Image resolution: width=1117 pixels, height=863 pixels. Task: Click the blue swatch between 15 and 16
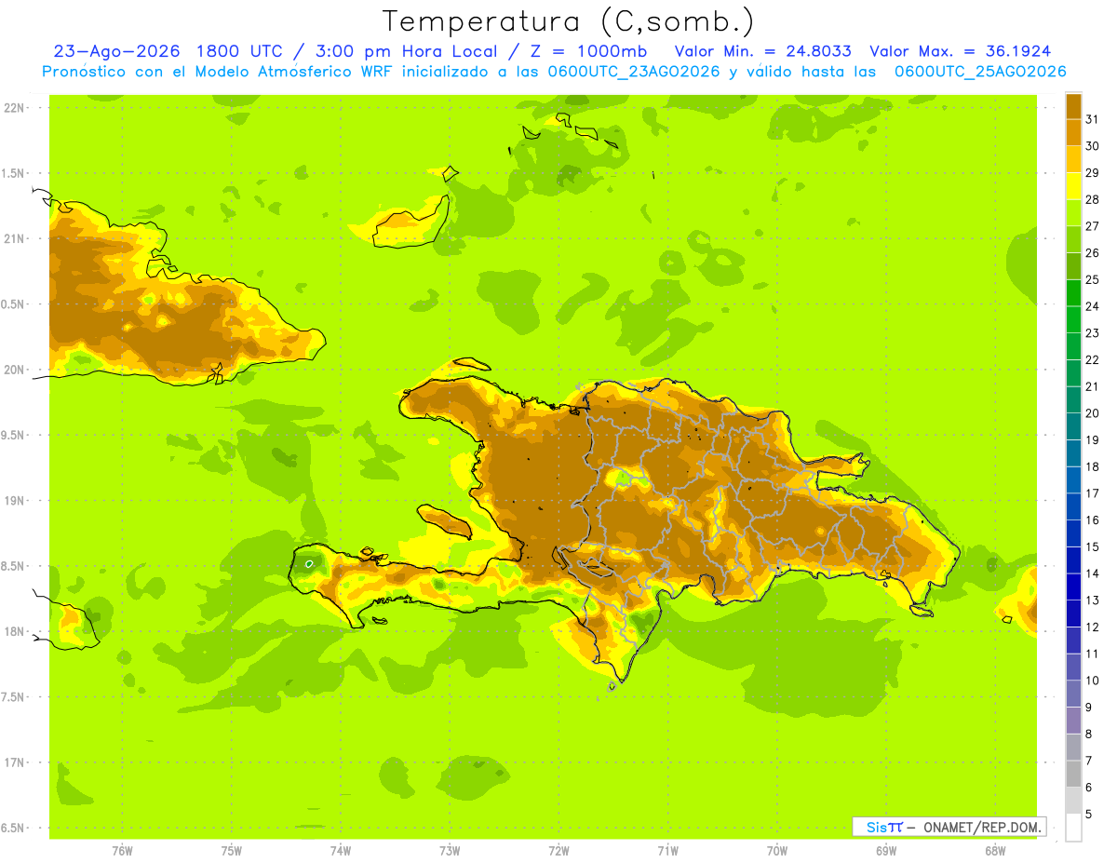coord(1073,533)
